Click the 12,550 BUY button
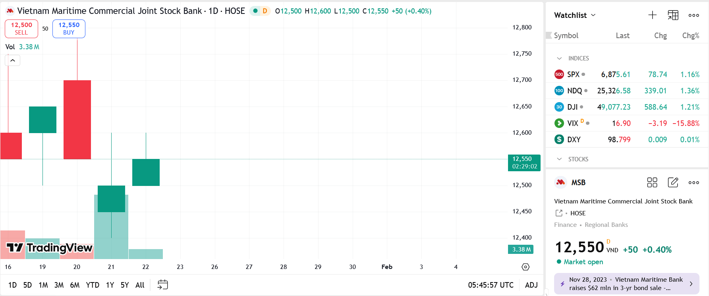 (x=69, y=29)
